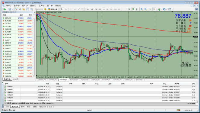Viewport: 200px width, 113px height.
Task: Toggle the chart auto-scroll button
Action: [x=151, y=9]
